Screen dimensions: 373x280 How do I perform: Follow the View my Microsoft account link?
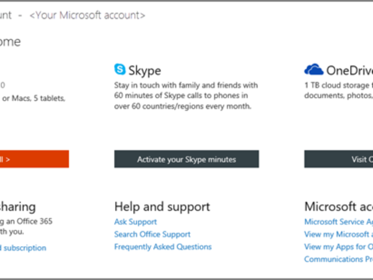(338, 234)
